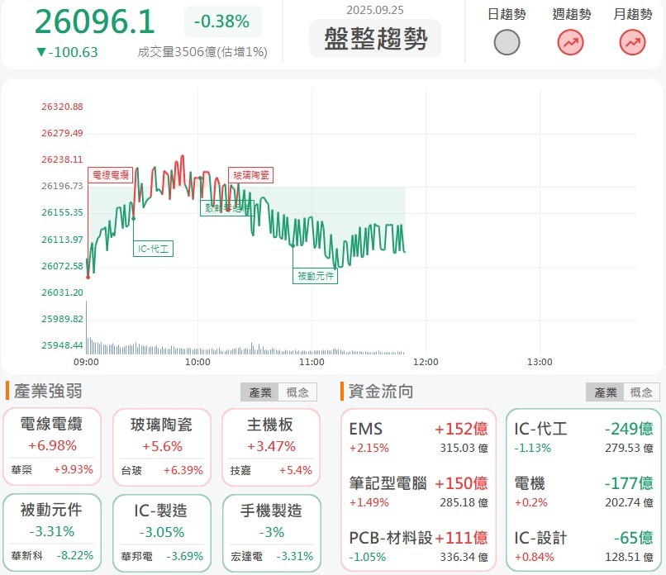Click the 被動元件 chart marker label
Screen dimensions: 666x575
tap(315, 276)
